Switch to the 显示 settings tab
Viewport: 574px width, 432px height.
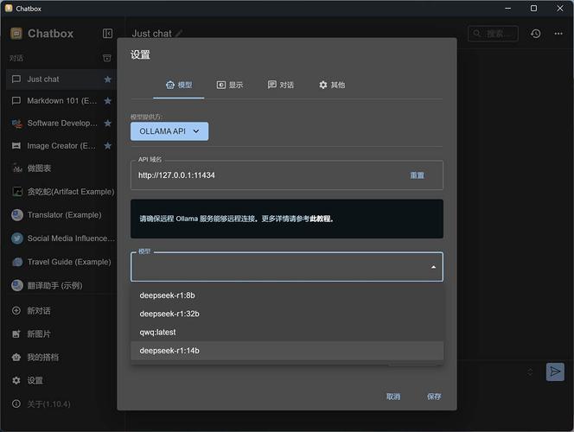[230, 85]
